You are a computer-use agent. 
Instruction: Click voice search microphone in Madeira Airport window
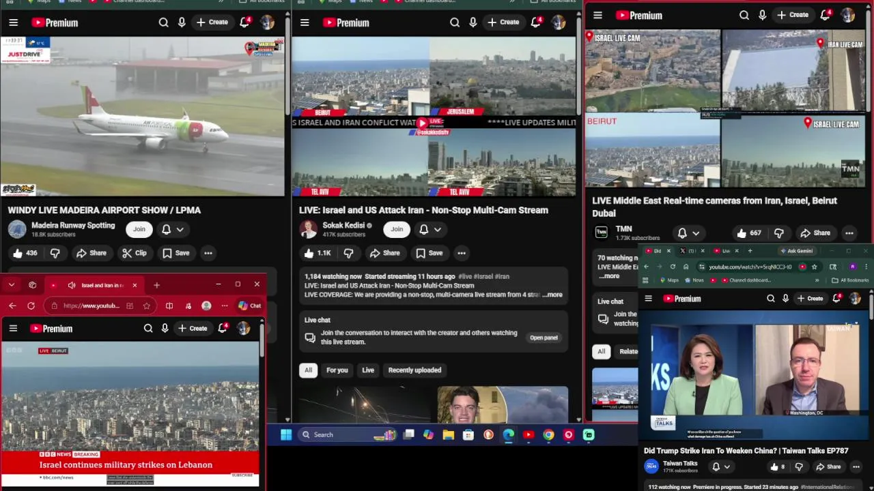click(182, 23)
